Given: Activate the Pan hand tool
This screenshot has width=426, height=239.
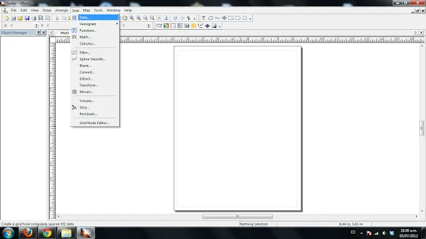Looking at the screenshot, I should click(124, 18).
